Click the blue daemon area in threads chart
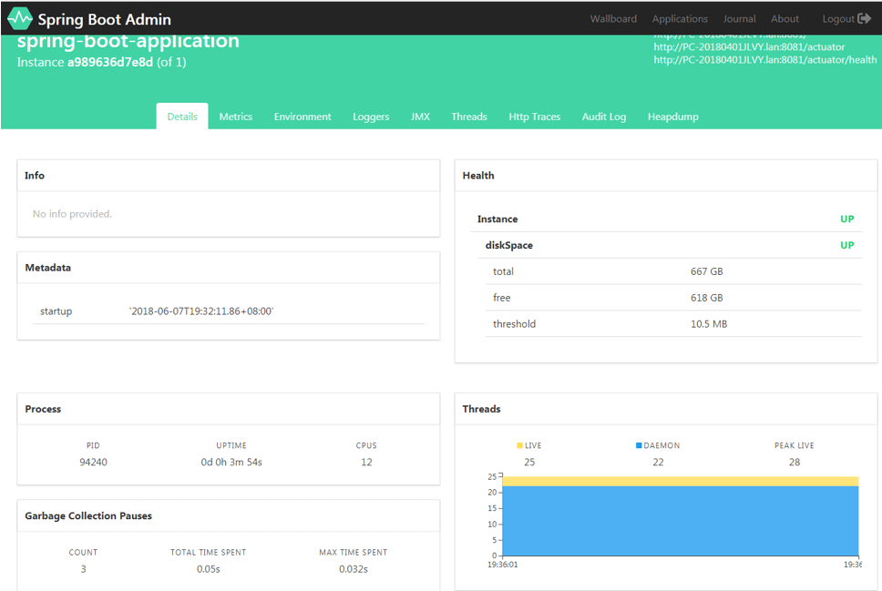This screenshot has width=882, height=591. 680,521
